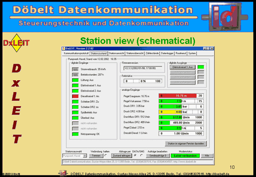The image size is (256, 177).
Task: Click the Schieber DR2 status indicator
Action: pos(75,107)
